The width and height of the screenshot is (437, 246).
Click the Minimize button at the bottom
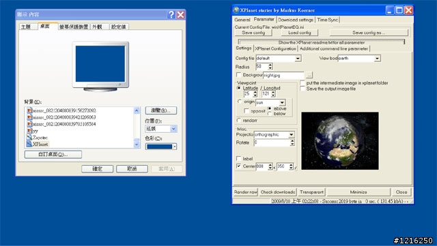click(358, 192)
